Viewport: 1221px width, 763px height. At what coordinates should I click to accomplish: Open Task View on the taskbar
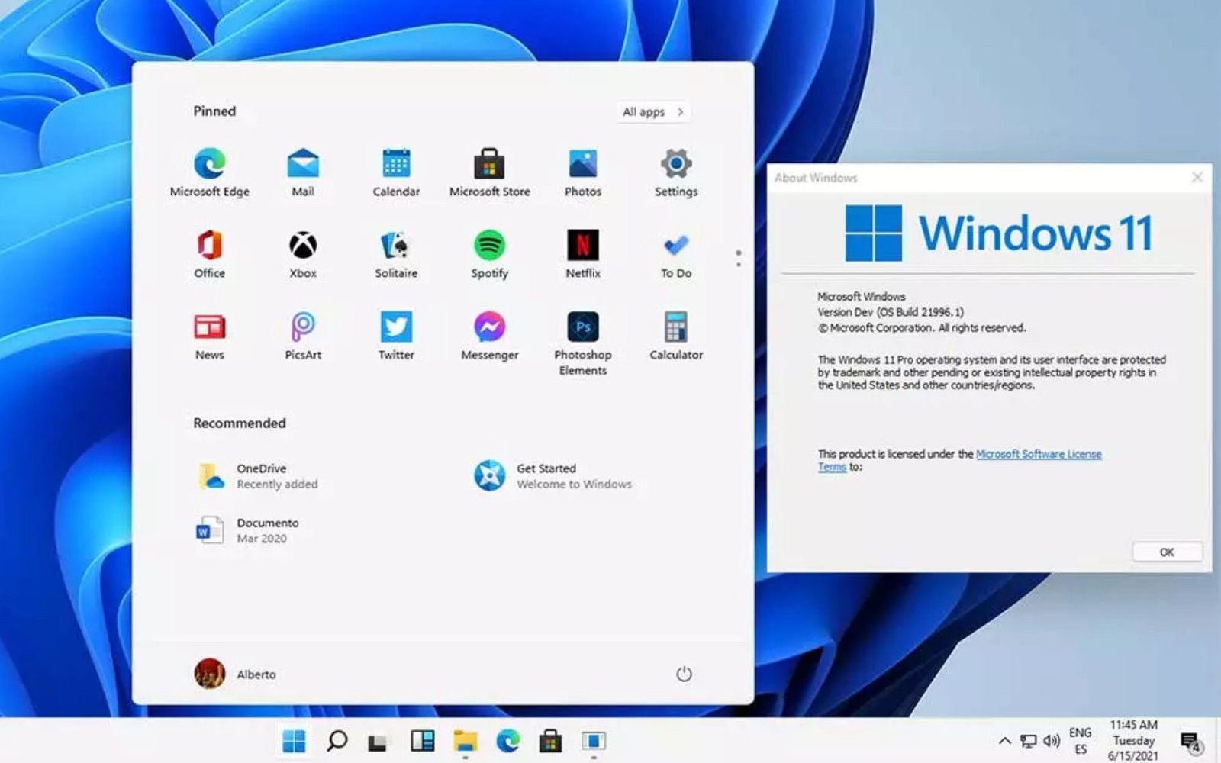[x=379, y=741]
